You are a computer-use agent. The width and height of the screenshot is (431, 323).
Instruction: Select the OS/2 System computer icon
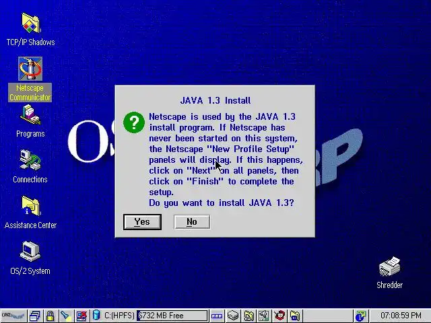(30, 251)
